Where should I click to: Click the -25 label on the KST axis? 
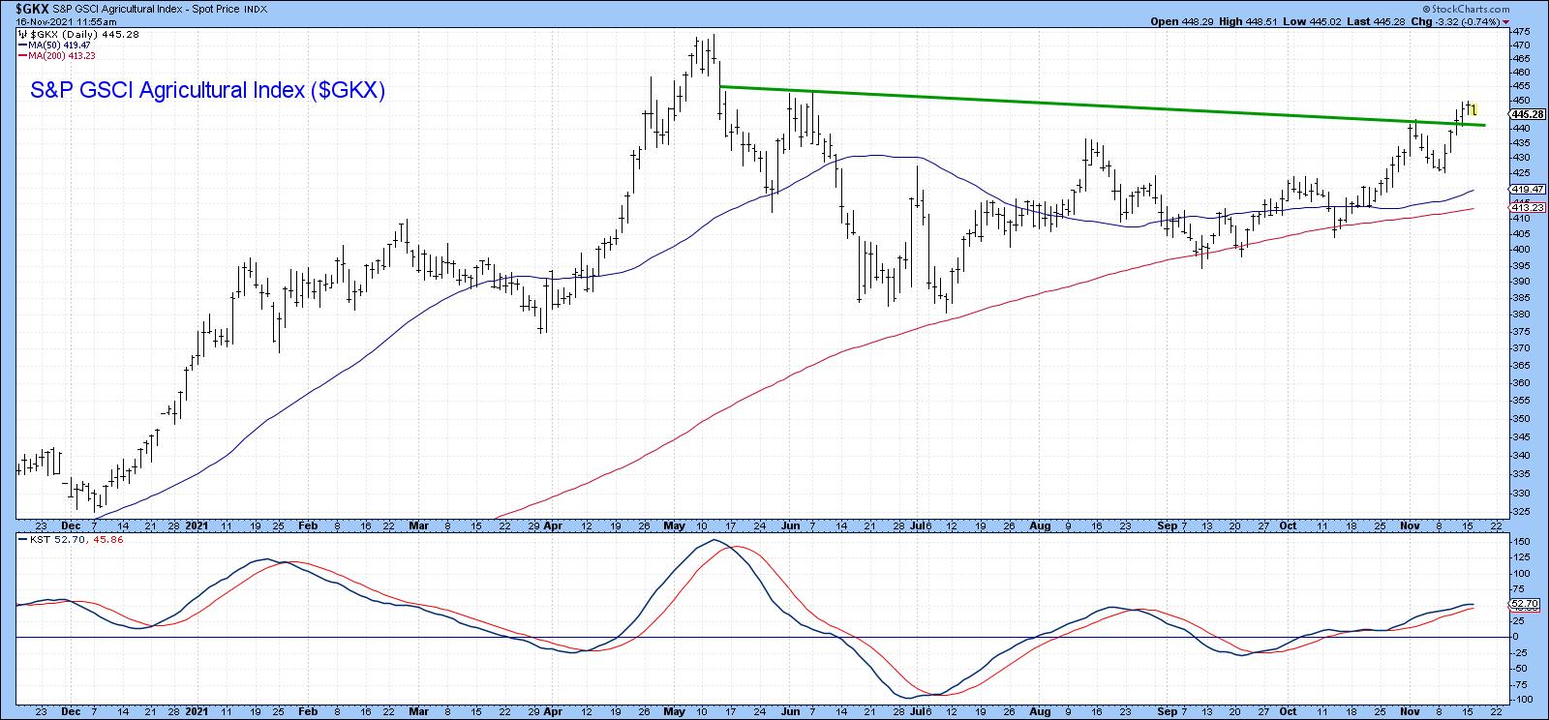point(1521,653)
